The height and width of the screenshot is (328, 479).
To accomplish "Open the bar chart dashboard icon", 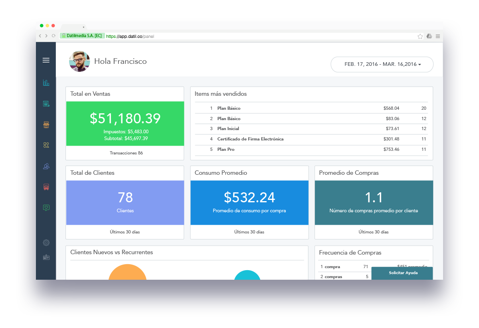I will (46, 83).
